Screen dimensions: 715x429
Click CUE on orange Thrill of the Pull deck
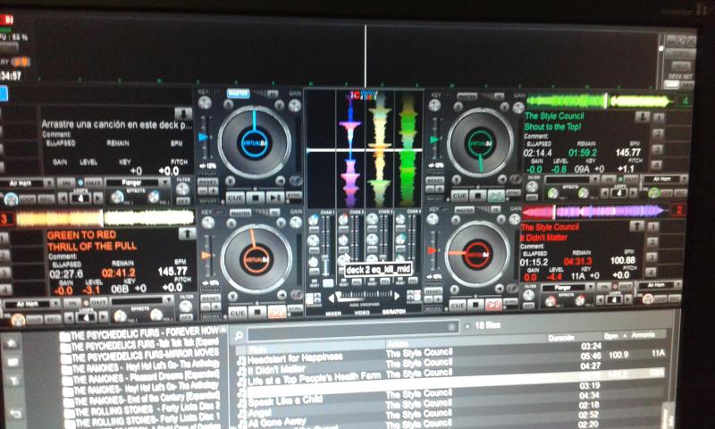click(x=237, y=313)
